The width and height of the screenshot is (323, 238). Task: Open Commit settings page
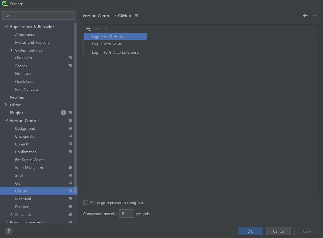click(x=22, y=144)
